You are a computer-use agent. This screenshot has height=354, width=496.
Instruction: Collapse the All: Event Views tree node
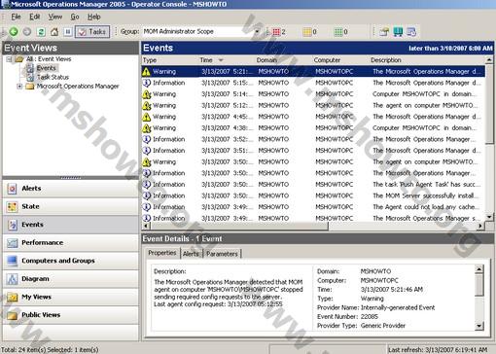click(x=9, y=59)
